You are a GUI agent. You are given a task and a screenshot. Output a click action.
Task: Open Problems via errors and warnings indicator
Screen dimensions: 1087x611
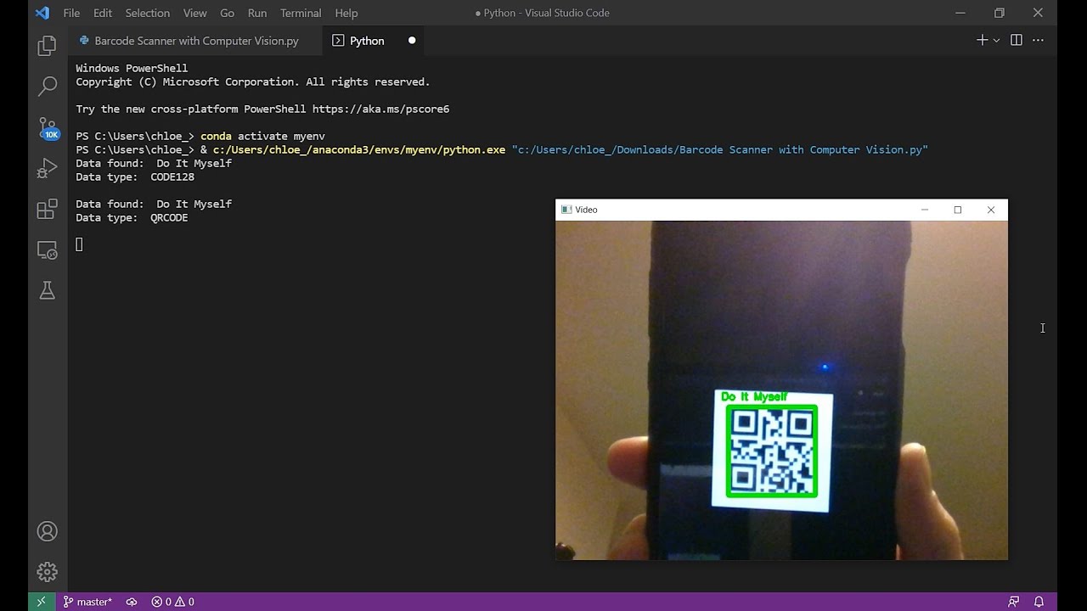coord(172,602)
